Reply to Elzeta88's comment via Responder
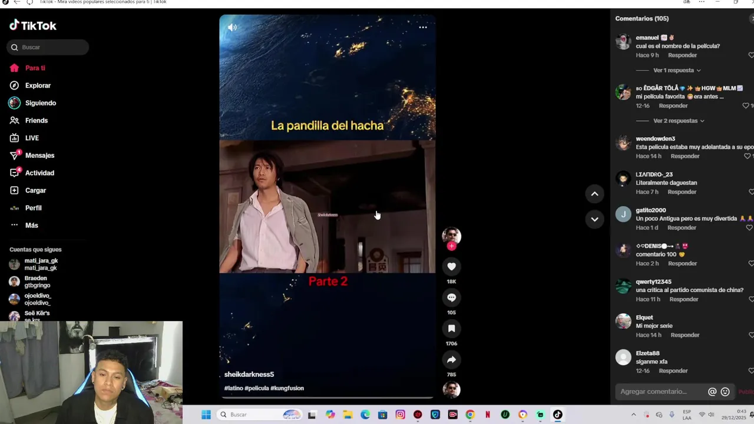The image size is (754, 424). click(673, 371)
